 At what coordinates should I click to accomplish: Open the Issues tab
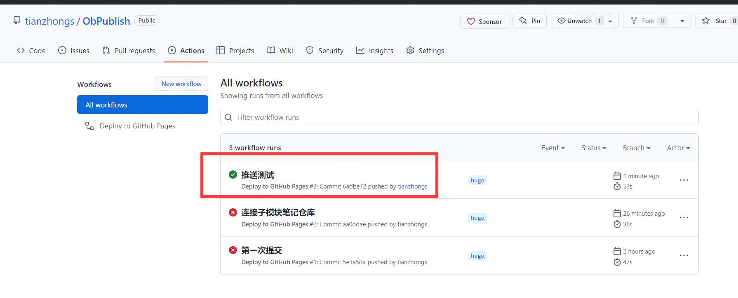click(x=74, y=51)
